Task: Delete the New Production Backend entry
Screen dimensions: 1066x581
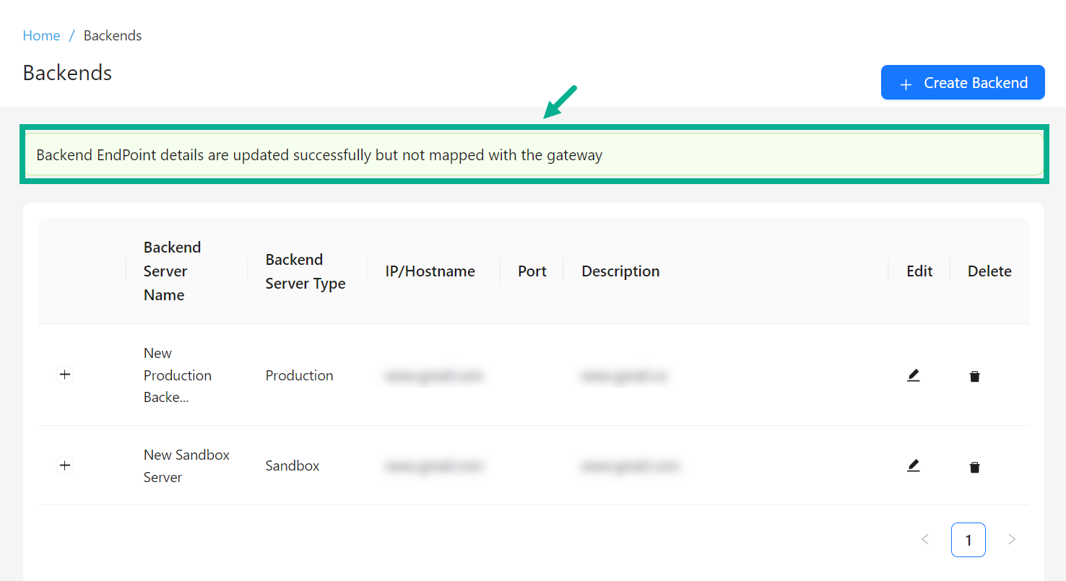Action: point(974,376)
